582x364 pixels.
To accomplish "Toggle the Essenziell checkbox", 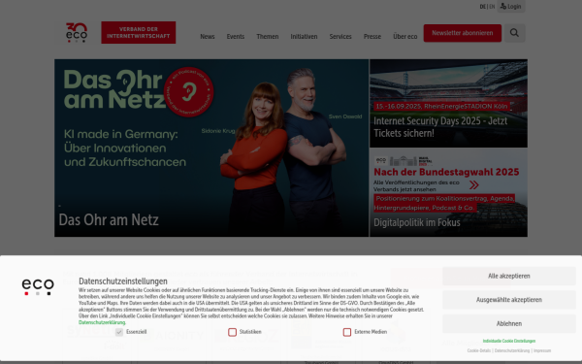I will (x=119, y=332).
